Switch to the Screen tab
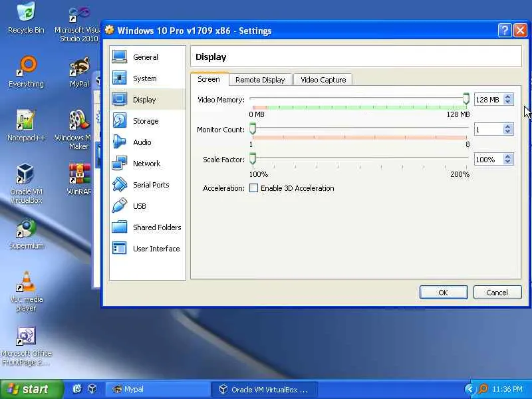This screenshot has width=532, height=399. [209, 79]
